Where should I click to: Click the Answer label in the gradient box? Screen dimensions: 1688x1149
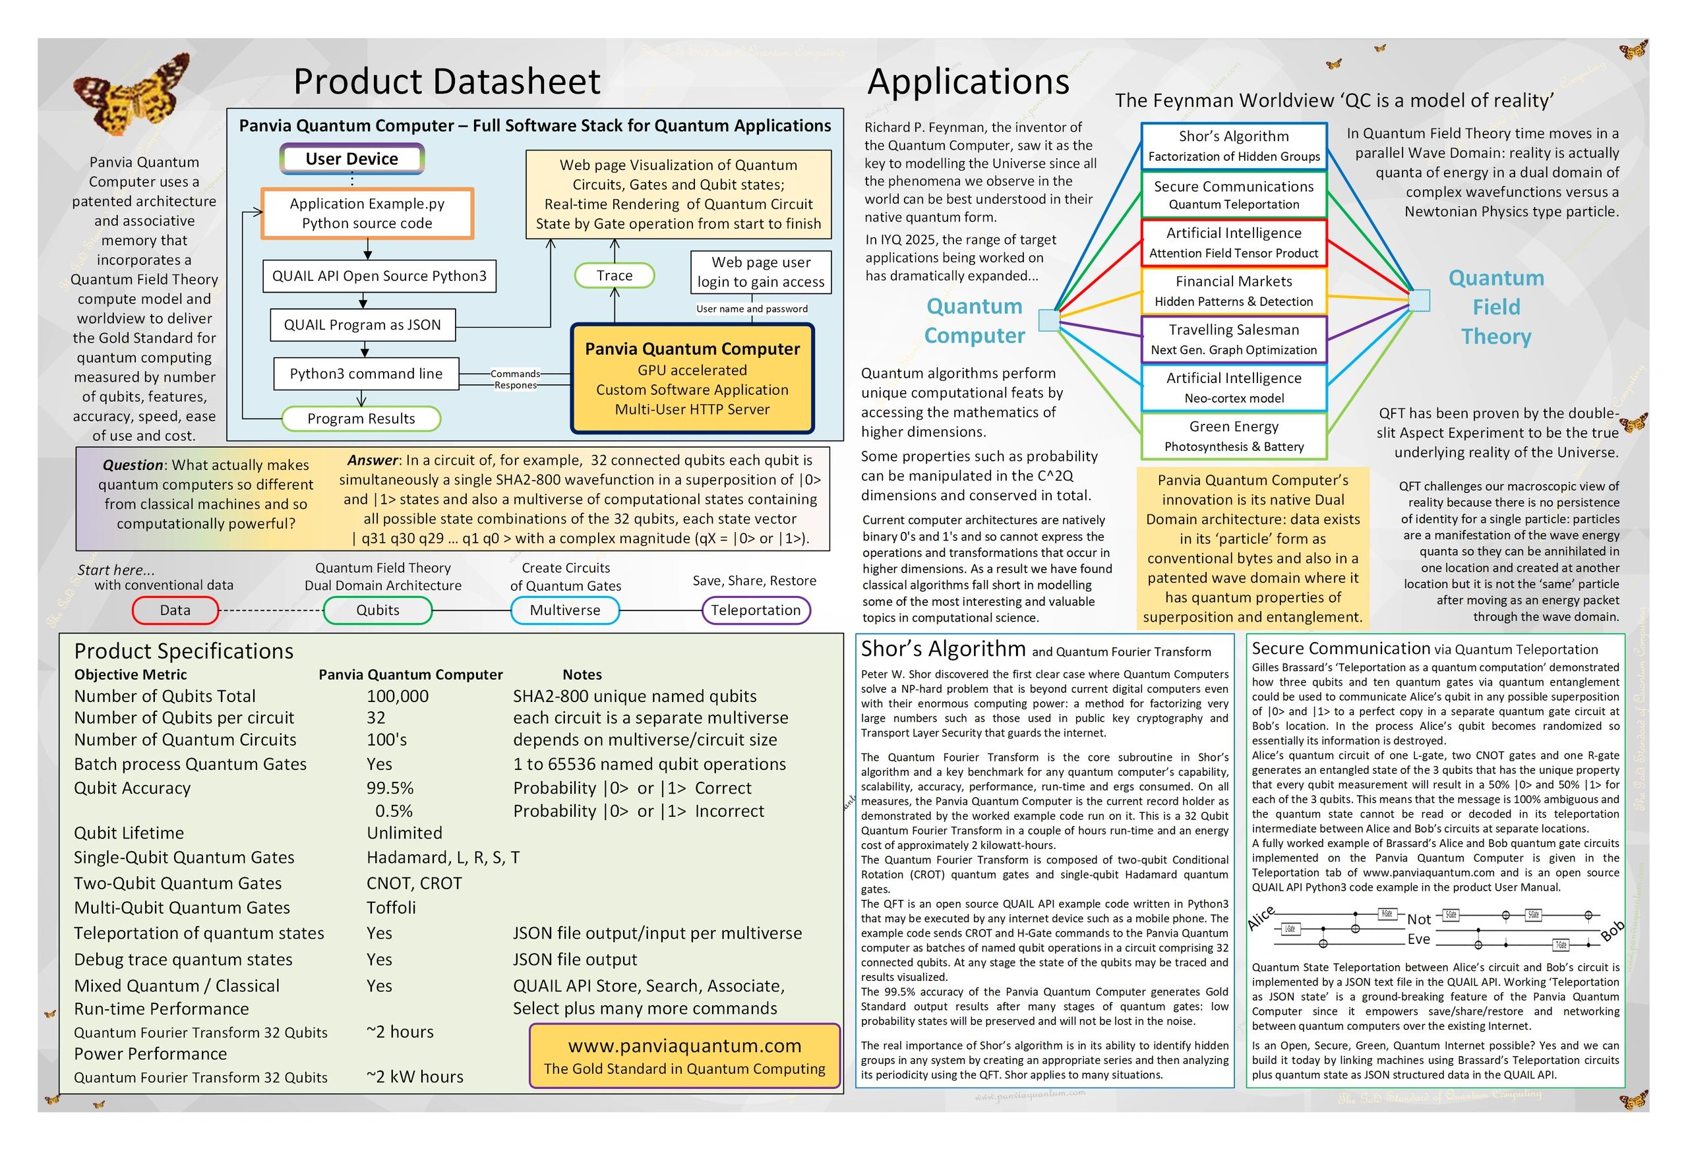click(373, 459)
